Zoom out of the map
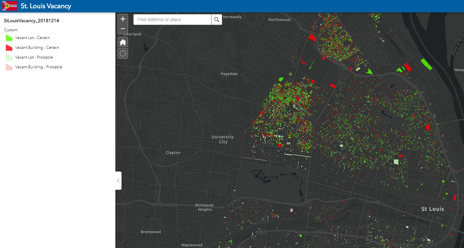The image size is (464, 248). point(123,29)
